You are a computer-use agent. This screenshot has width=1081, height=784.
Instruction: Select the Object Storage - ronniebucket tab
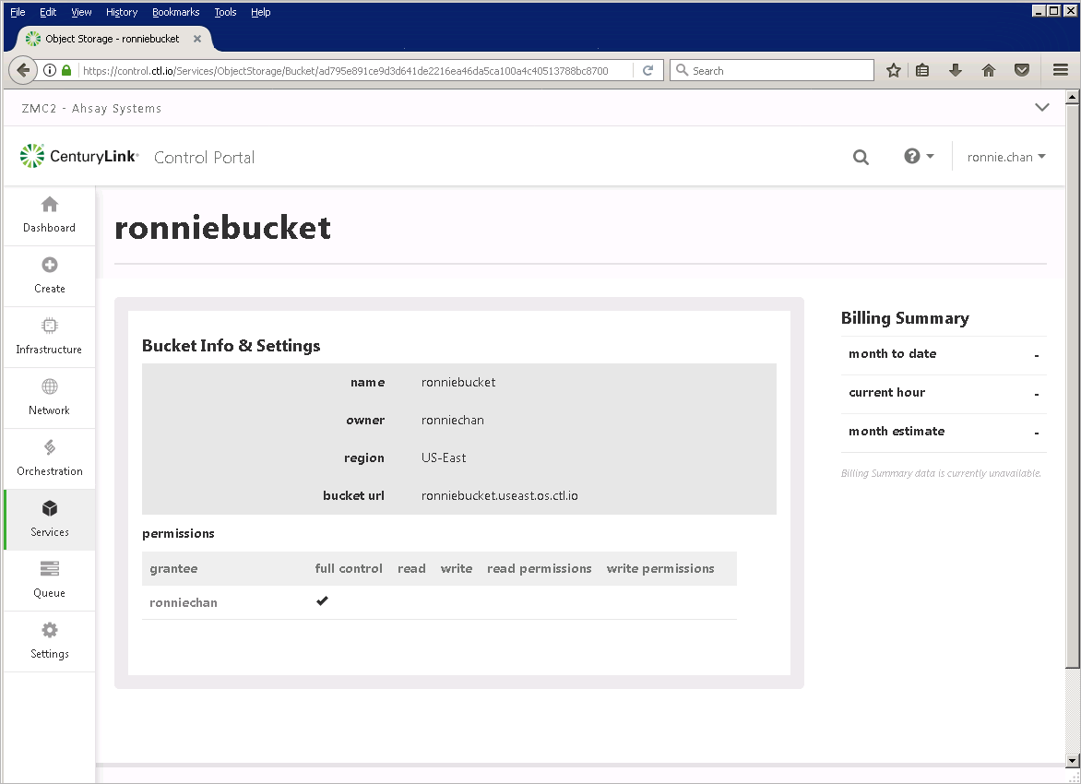pyautogui.click(x=113, y=39)
